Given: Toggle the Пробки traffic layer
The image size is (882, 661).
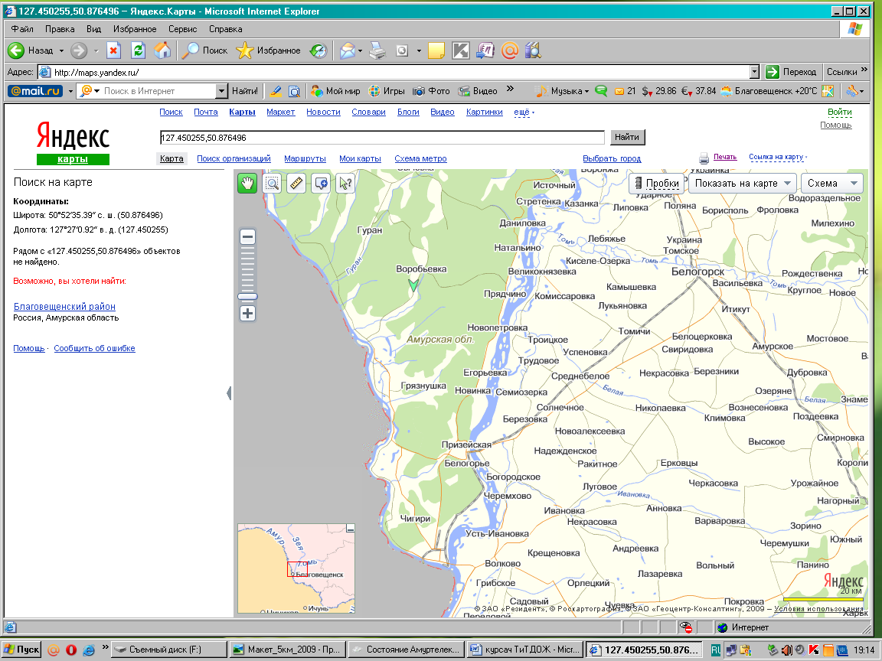Looking at the screenshot, I should tap(656, 184).
